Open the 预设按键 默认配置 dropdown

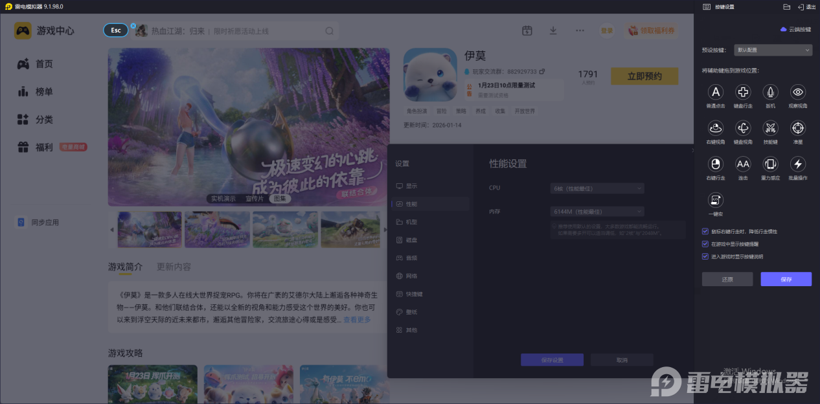773,50
